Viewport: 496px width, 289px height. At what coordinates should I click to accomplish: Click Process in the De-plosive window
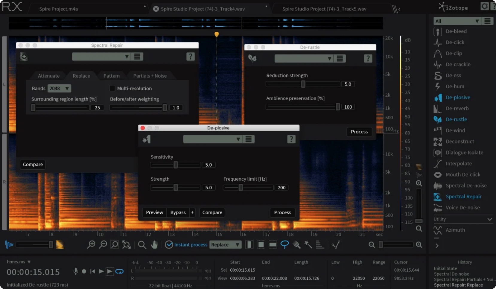click(282, 212)
